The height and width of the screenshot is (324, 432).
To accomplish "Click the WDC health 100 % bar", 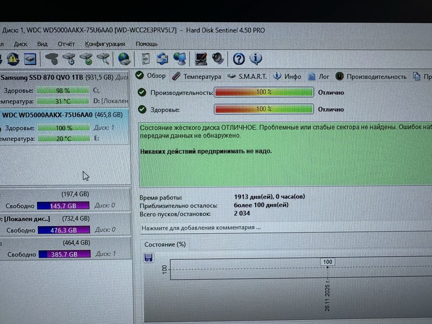I will [x=64, y=128].
